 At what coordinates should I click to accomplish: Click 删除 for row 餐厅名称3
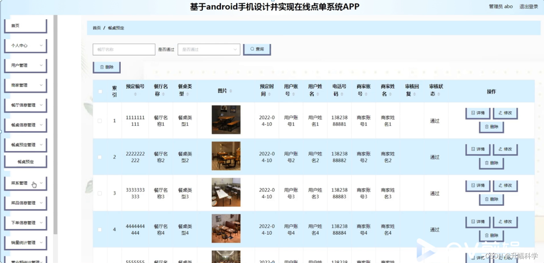(x=491, y=199)
